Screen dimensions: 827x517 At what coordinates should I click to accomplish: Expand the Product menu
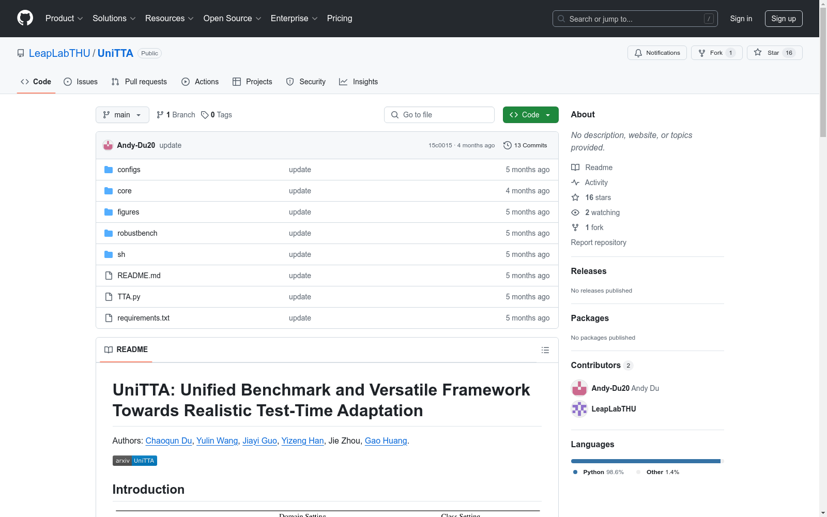tap(64, 18)
